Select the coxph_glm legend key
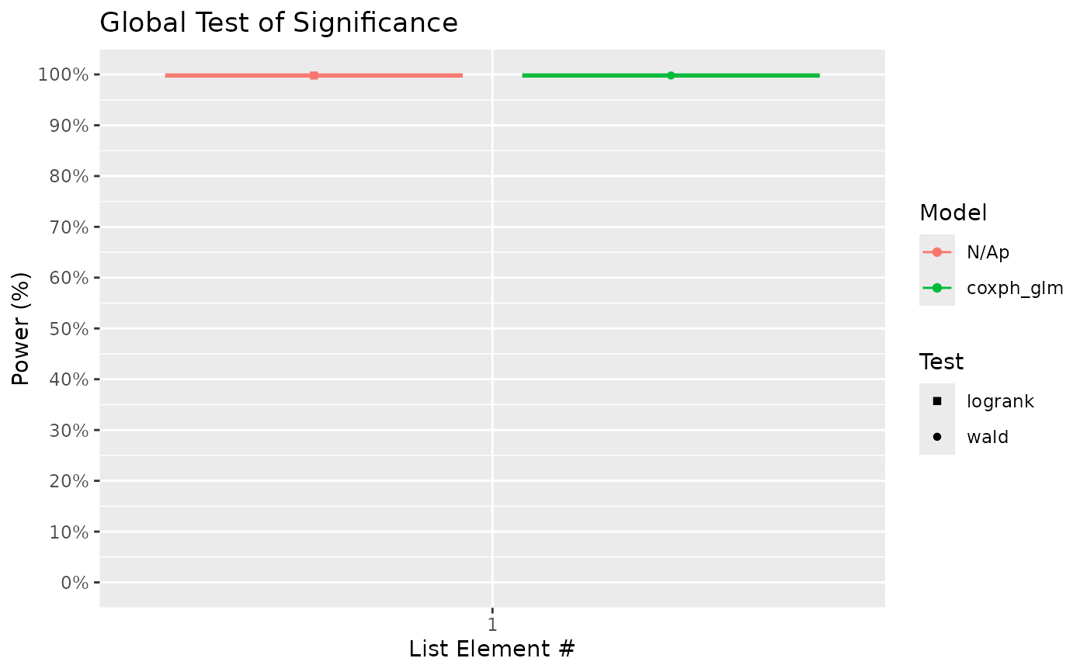Image resolution: width=1087 pixels, height=672 pixels. point(937,288)
